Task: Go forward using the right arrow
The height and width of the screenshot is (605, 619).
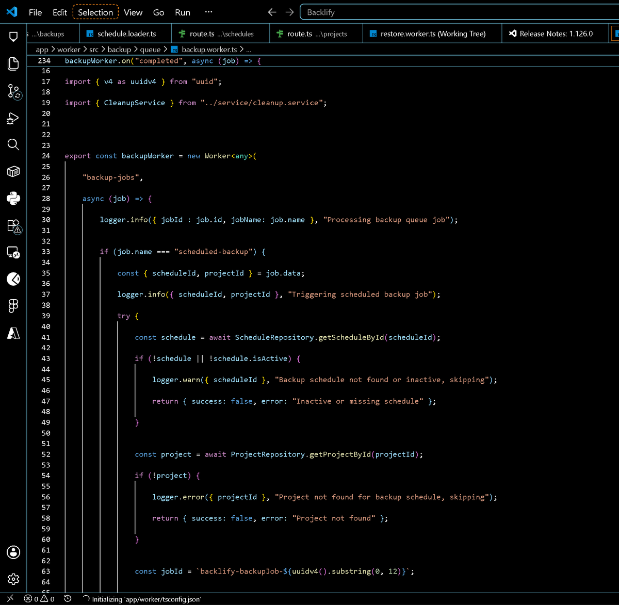Action: (x=290, y=12)
